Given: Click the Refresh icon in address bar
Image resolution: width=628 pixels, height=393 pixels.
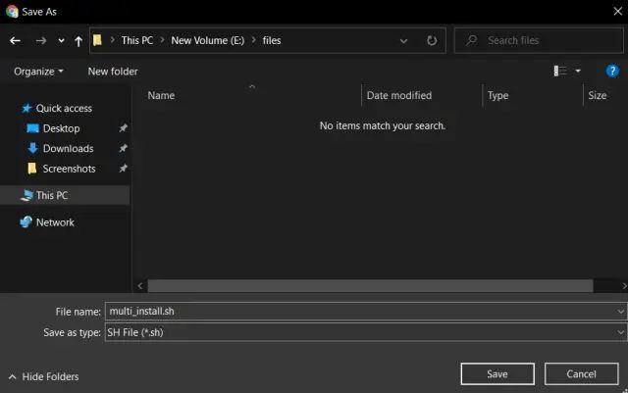Looking at the screenshot, I should [x=432, y=41].
